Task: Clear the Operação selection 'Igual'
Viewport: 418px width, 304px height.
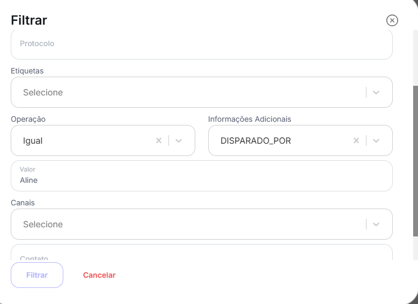Action: coord(158,141)
